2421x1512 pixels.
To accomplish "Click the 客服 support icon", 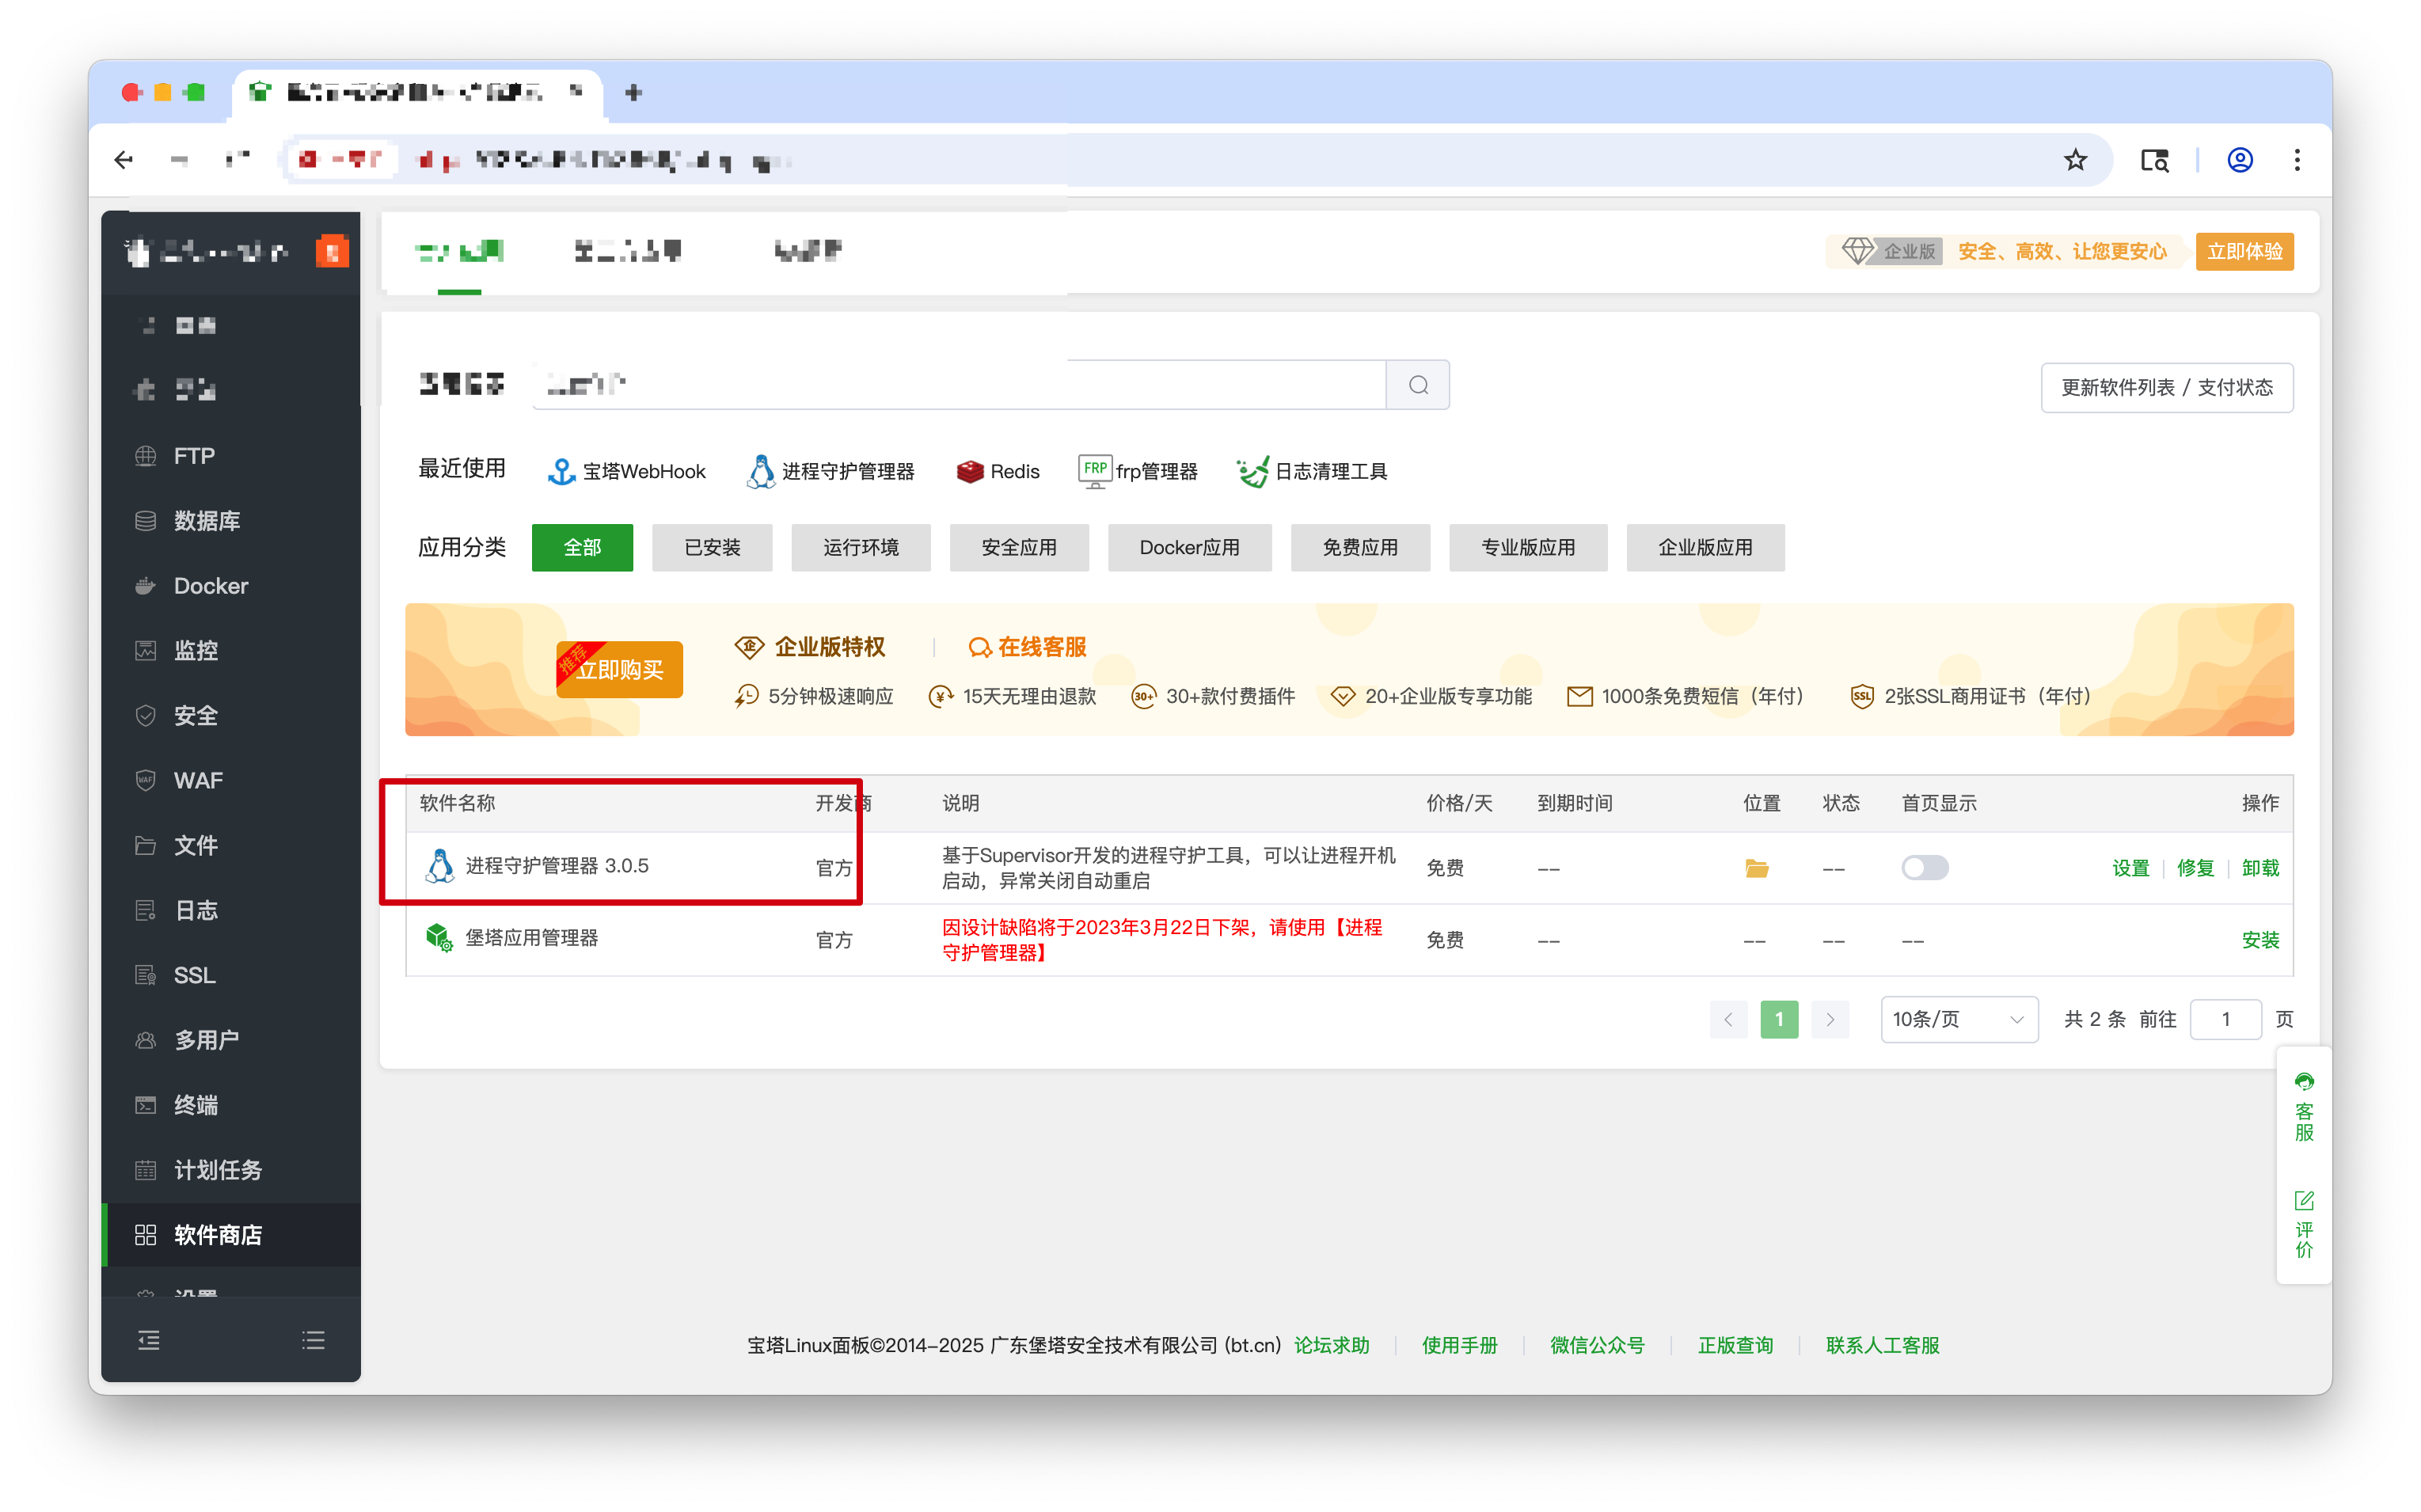I will 2303,1083.
